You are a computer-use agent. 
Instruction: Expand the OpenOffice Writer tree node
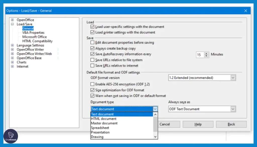point(13,50)
